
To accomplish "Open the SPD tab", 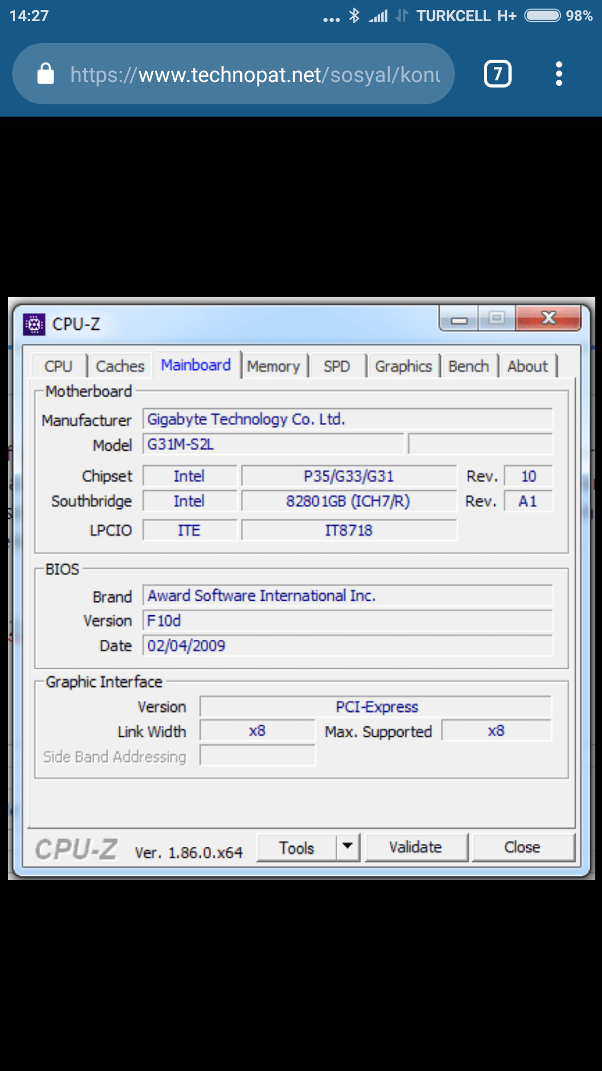I will 337,366.
